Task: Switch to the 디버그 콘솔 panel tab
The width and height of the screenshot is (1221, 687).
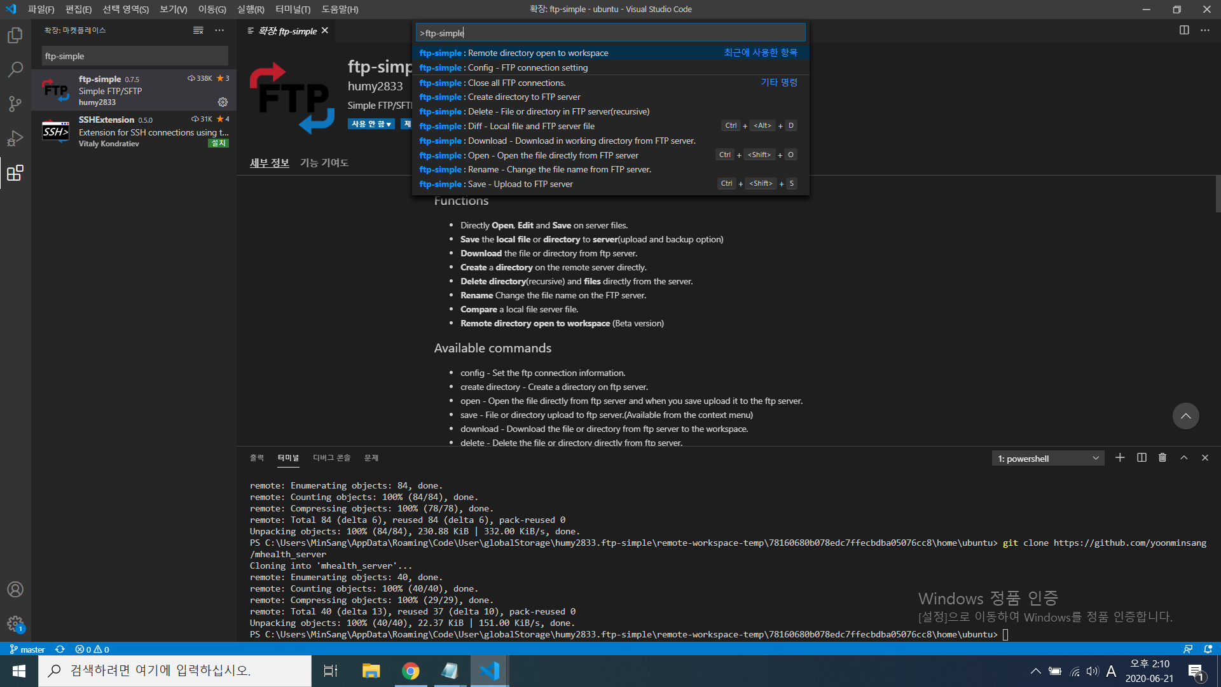Action: tap(331, 458)
